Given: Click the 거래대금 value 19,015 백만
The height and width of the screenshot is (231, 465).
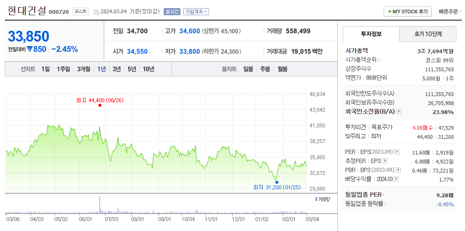Looking at the screenshot, I should (x=307, y=51).
